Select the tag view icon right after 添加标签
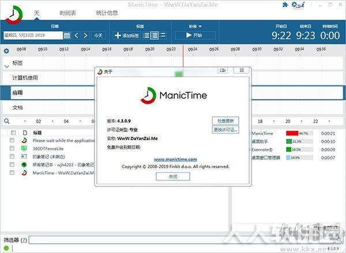The height and width of the screenshot is (253, 346). pos(146,35)
